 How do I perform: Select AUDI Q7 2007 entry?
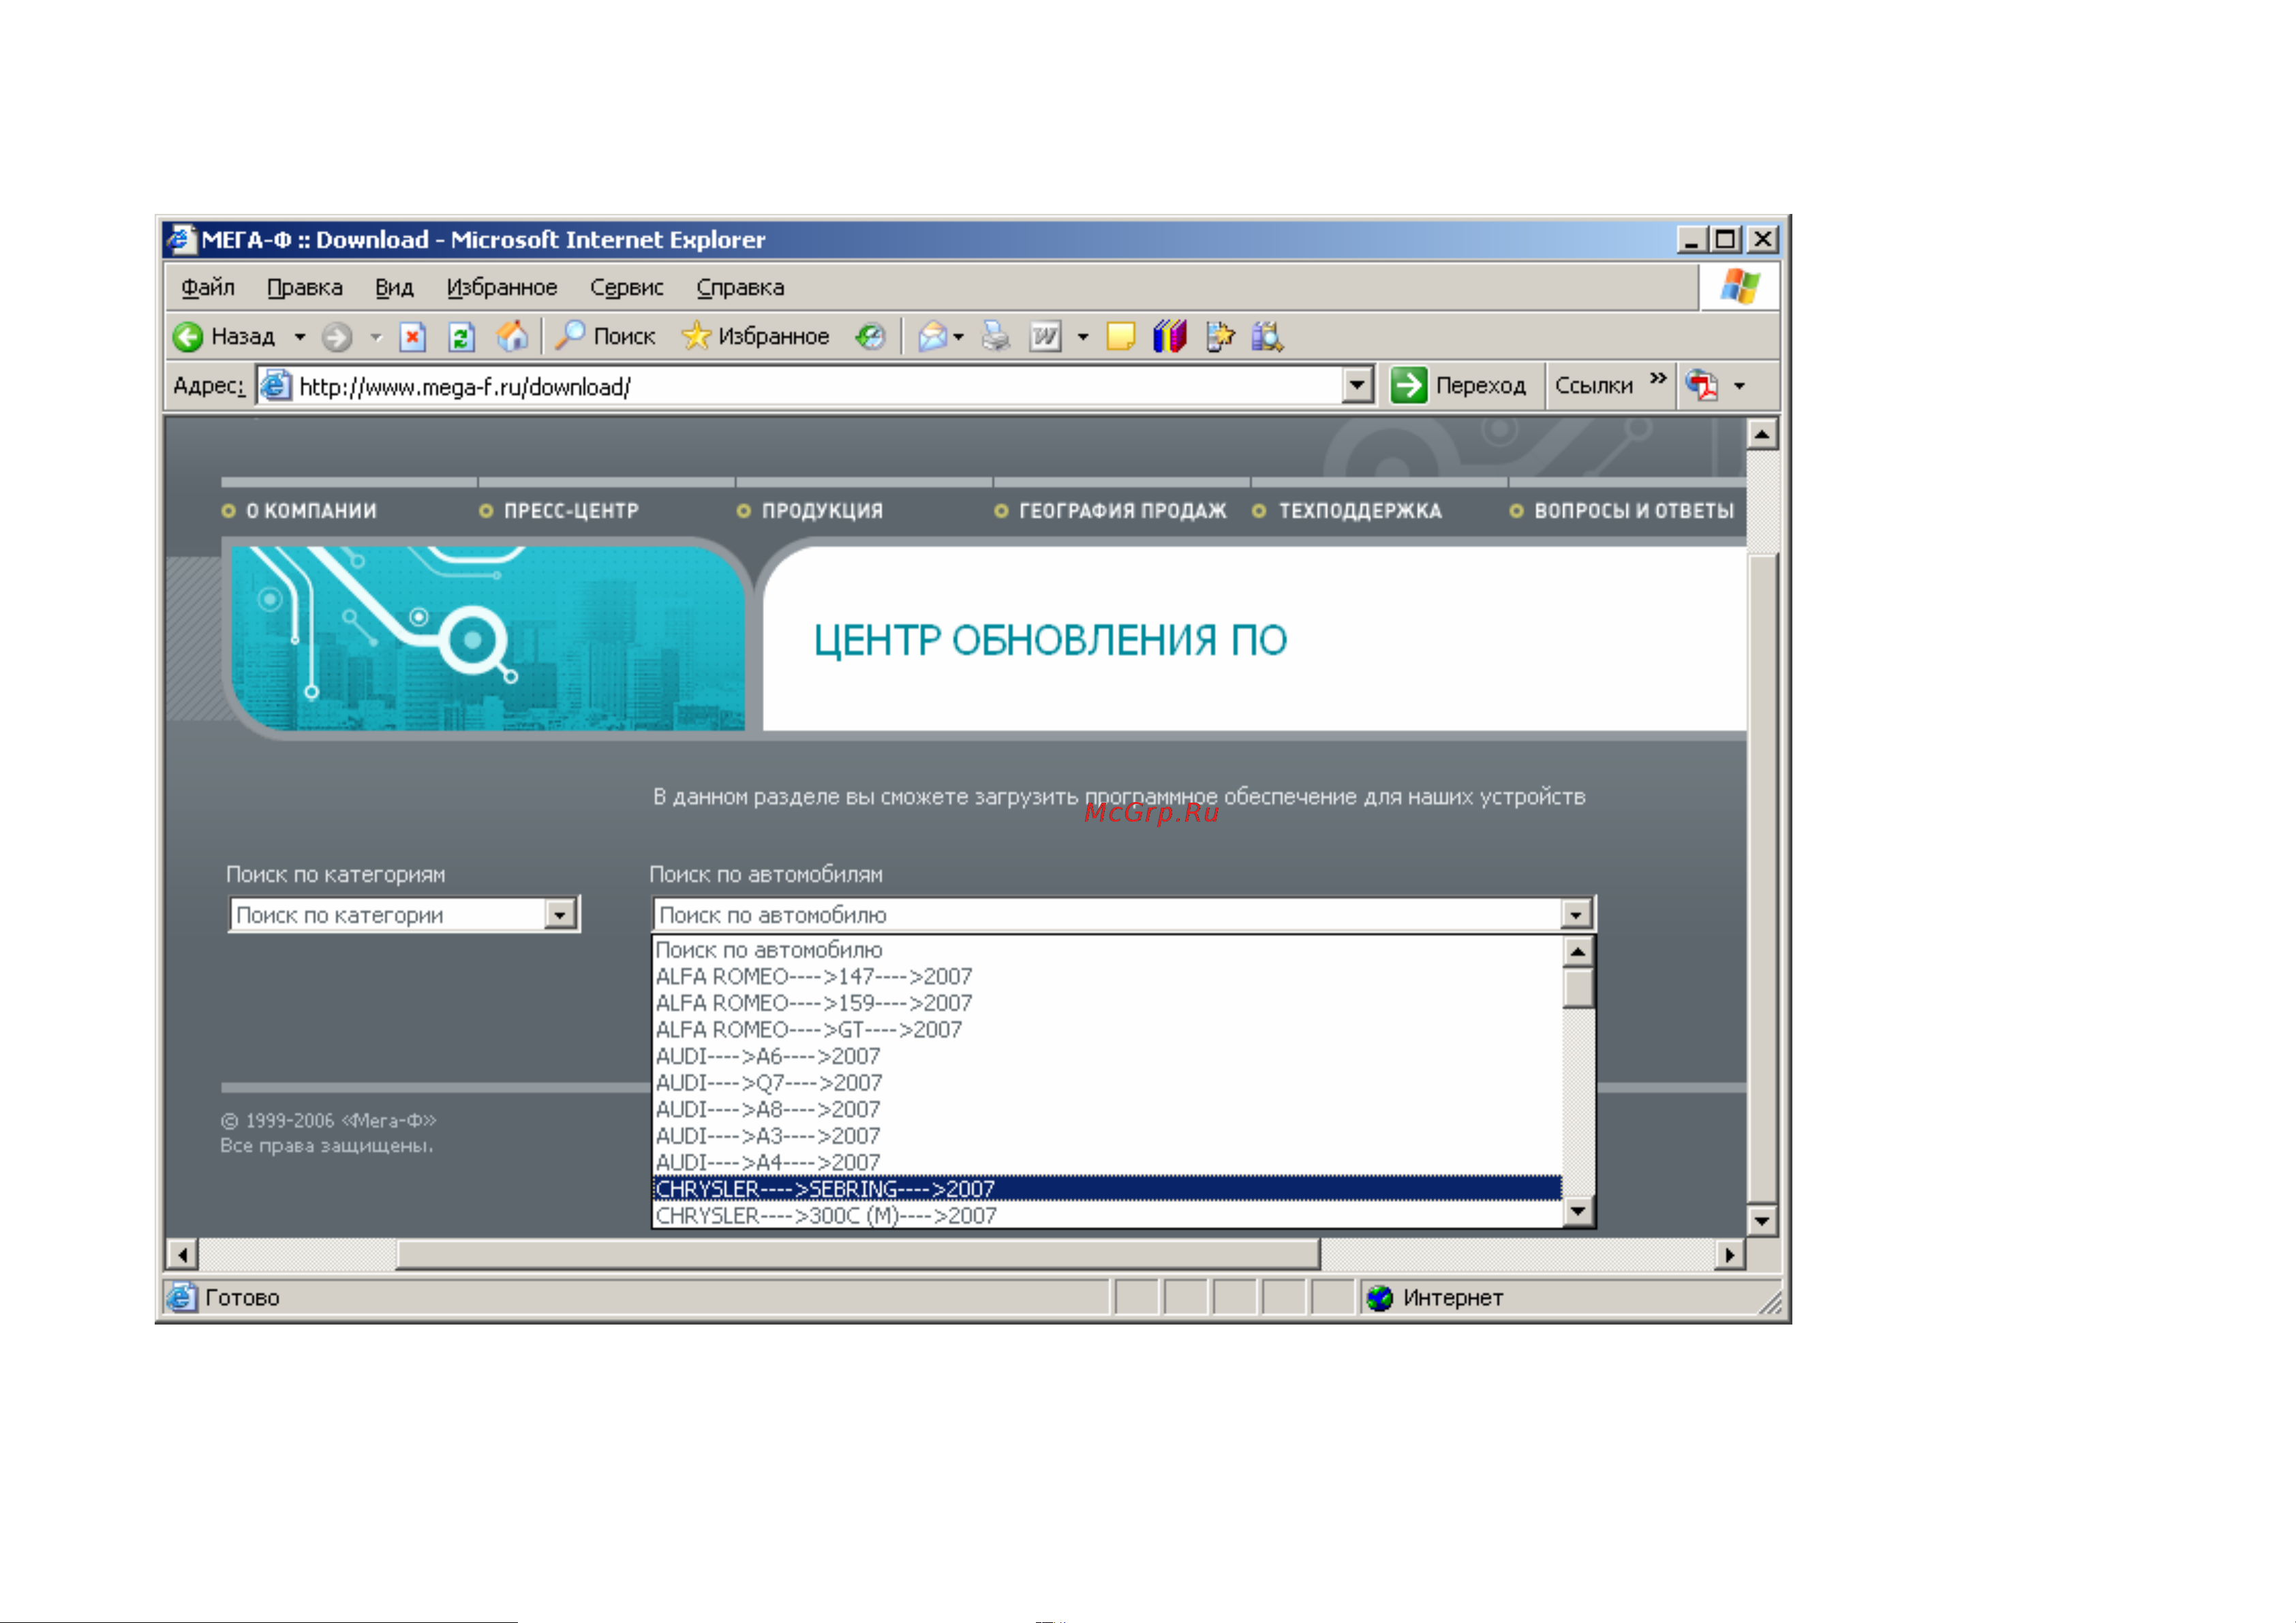(1107, 1083)
